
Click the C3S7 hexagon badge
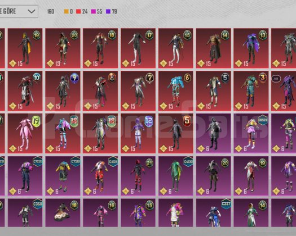point(226,204)
